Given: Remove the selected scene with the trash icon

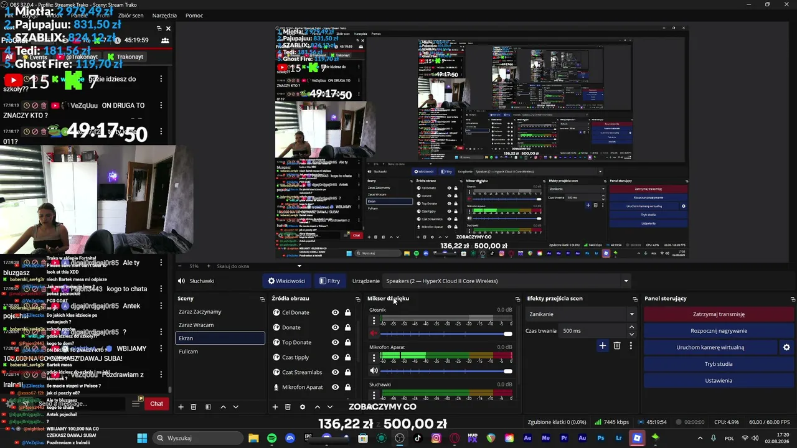Looking at the screenshot, I should [194, 407].
